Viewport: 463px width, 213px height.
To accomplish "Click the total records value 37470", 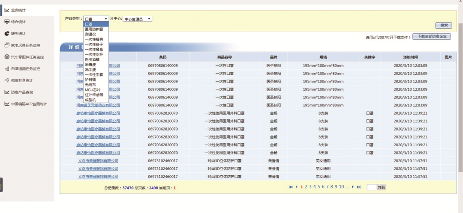I will pos(128,188).
